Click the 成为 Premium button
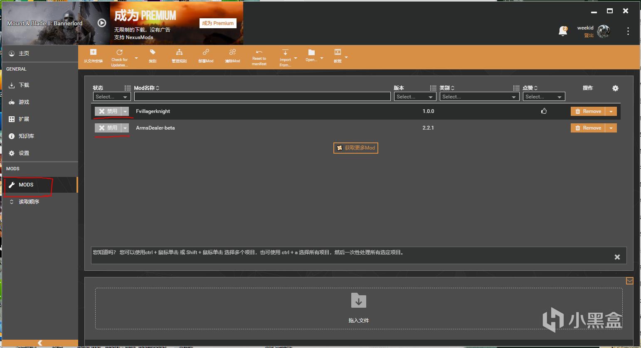 (x=218, y=23)
